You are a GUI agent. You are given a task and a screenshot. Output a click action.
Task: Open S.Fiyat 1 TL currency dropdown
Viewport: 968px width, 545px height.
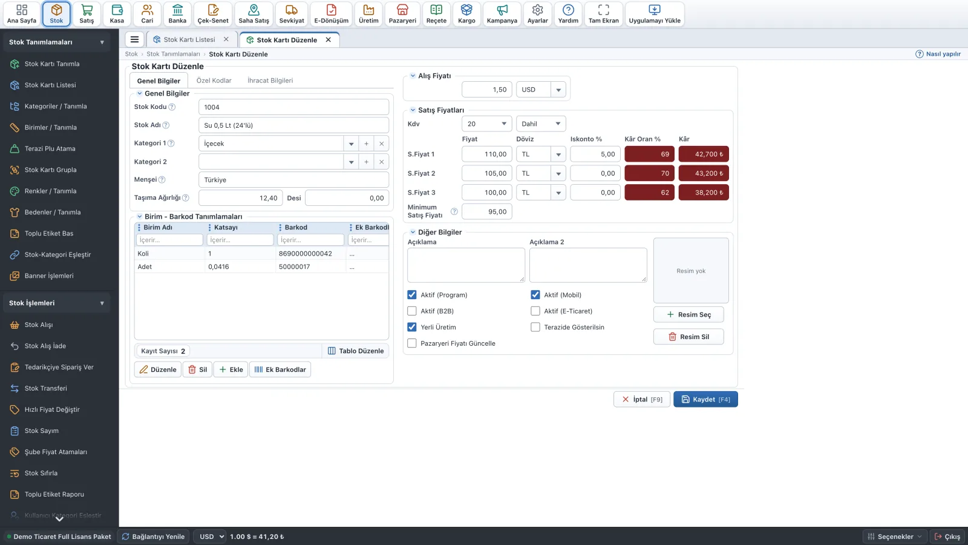point(558,154)
